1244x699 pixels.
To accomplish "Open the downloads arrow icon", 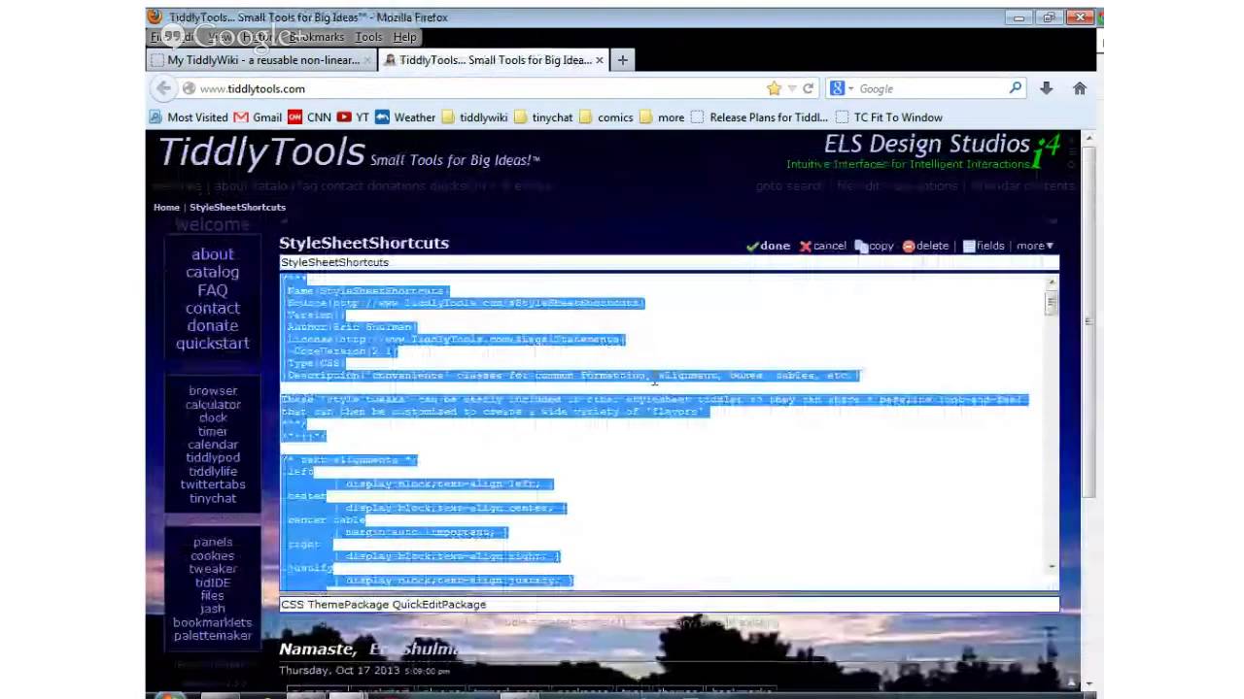I will 1046,88.
